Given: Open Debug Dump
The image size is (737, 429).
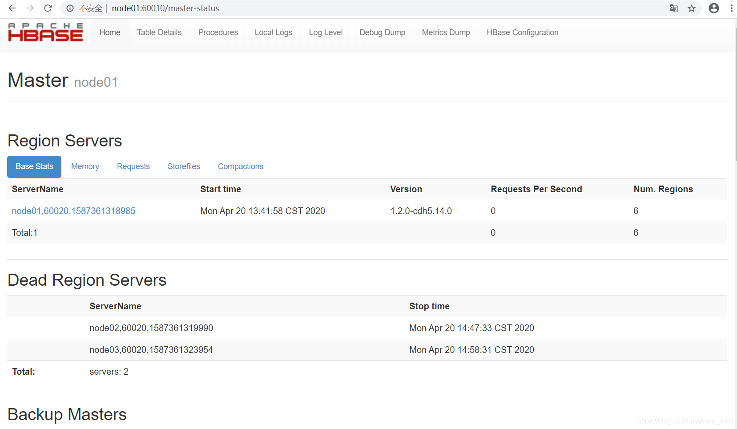Looking at the screenshot, I should (383, 32).
